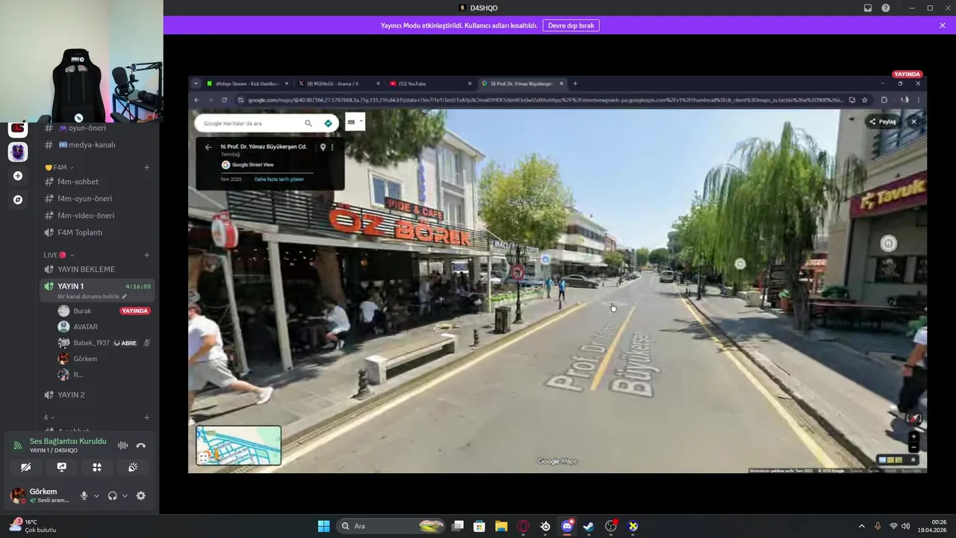Bookmark the page with star icon
The height and width of the screenshot is (538, 956).
pyautogui.click(x=865, y=99)
